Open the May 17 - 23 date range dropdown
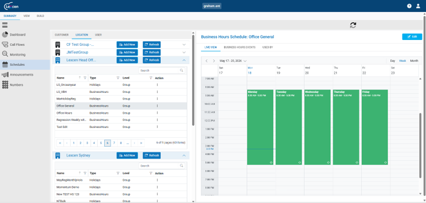Screen dimensions: 426x203 click(233, 61)
